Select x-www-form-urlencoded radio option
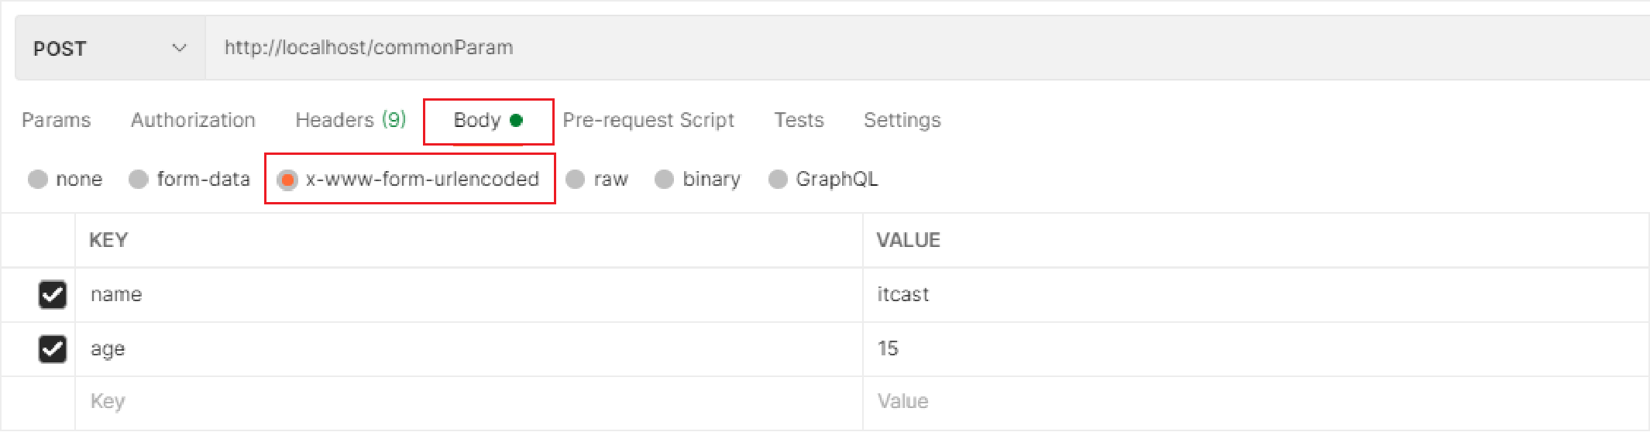 tap(287, 180)
